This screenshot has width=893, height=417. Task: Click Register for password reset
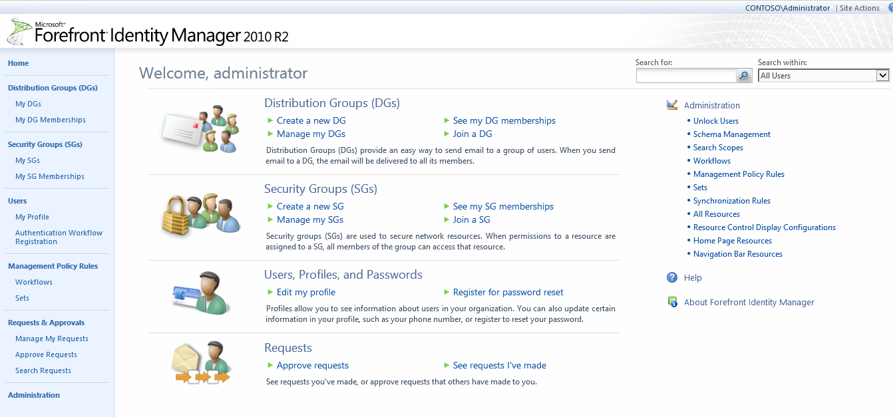[x=508, y=292]
